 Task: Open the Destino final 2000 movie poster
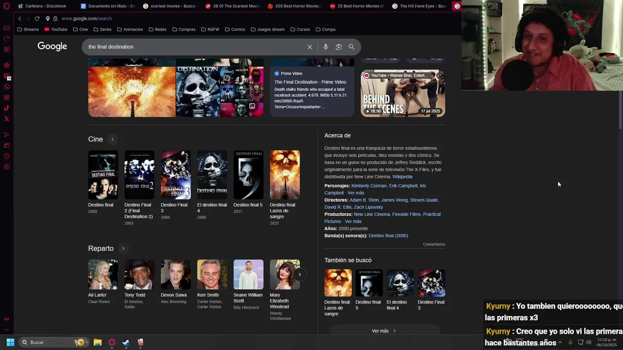(x=103, y=175)
